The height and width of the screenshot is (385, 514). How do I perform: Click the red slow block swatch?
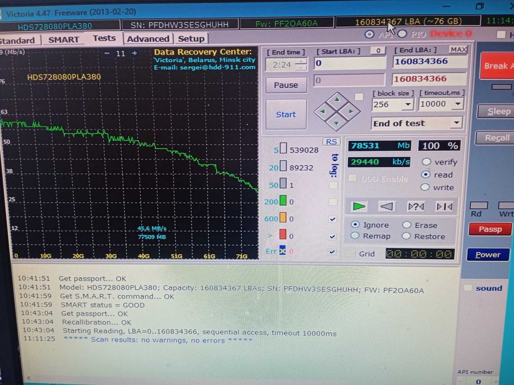(x=283, y=234)
